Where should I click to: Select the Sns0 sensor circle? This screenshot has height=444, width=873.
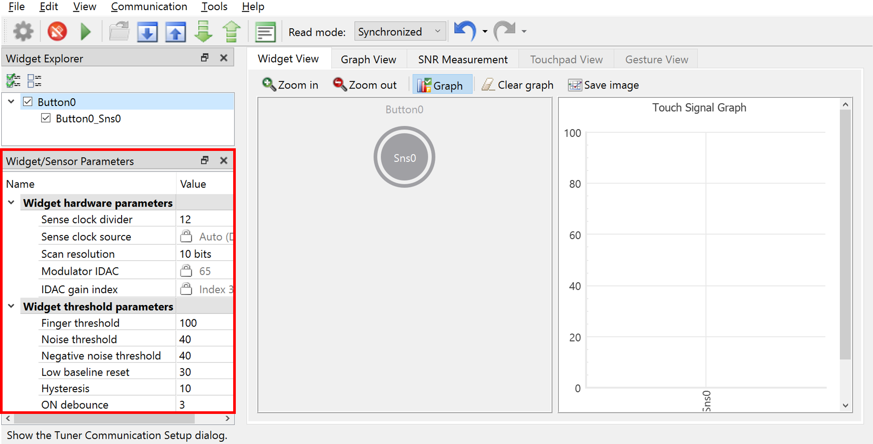404,157
